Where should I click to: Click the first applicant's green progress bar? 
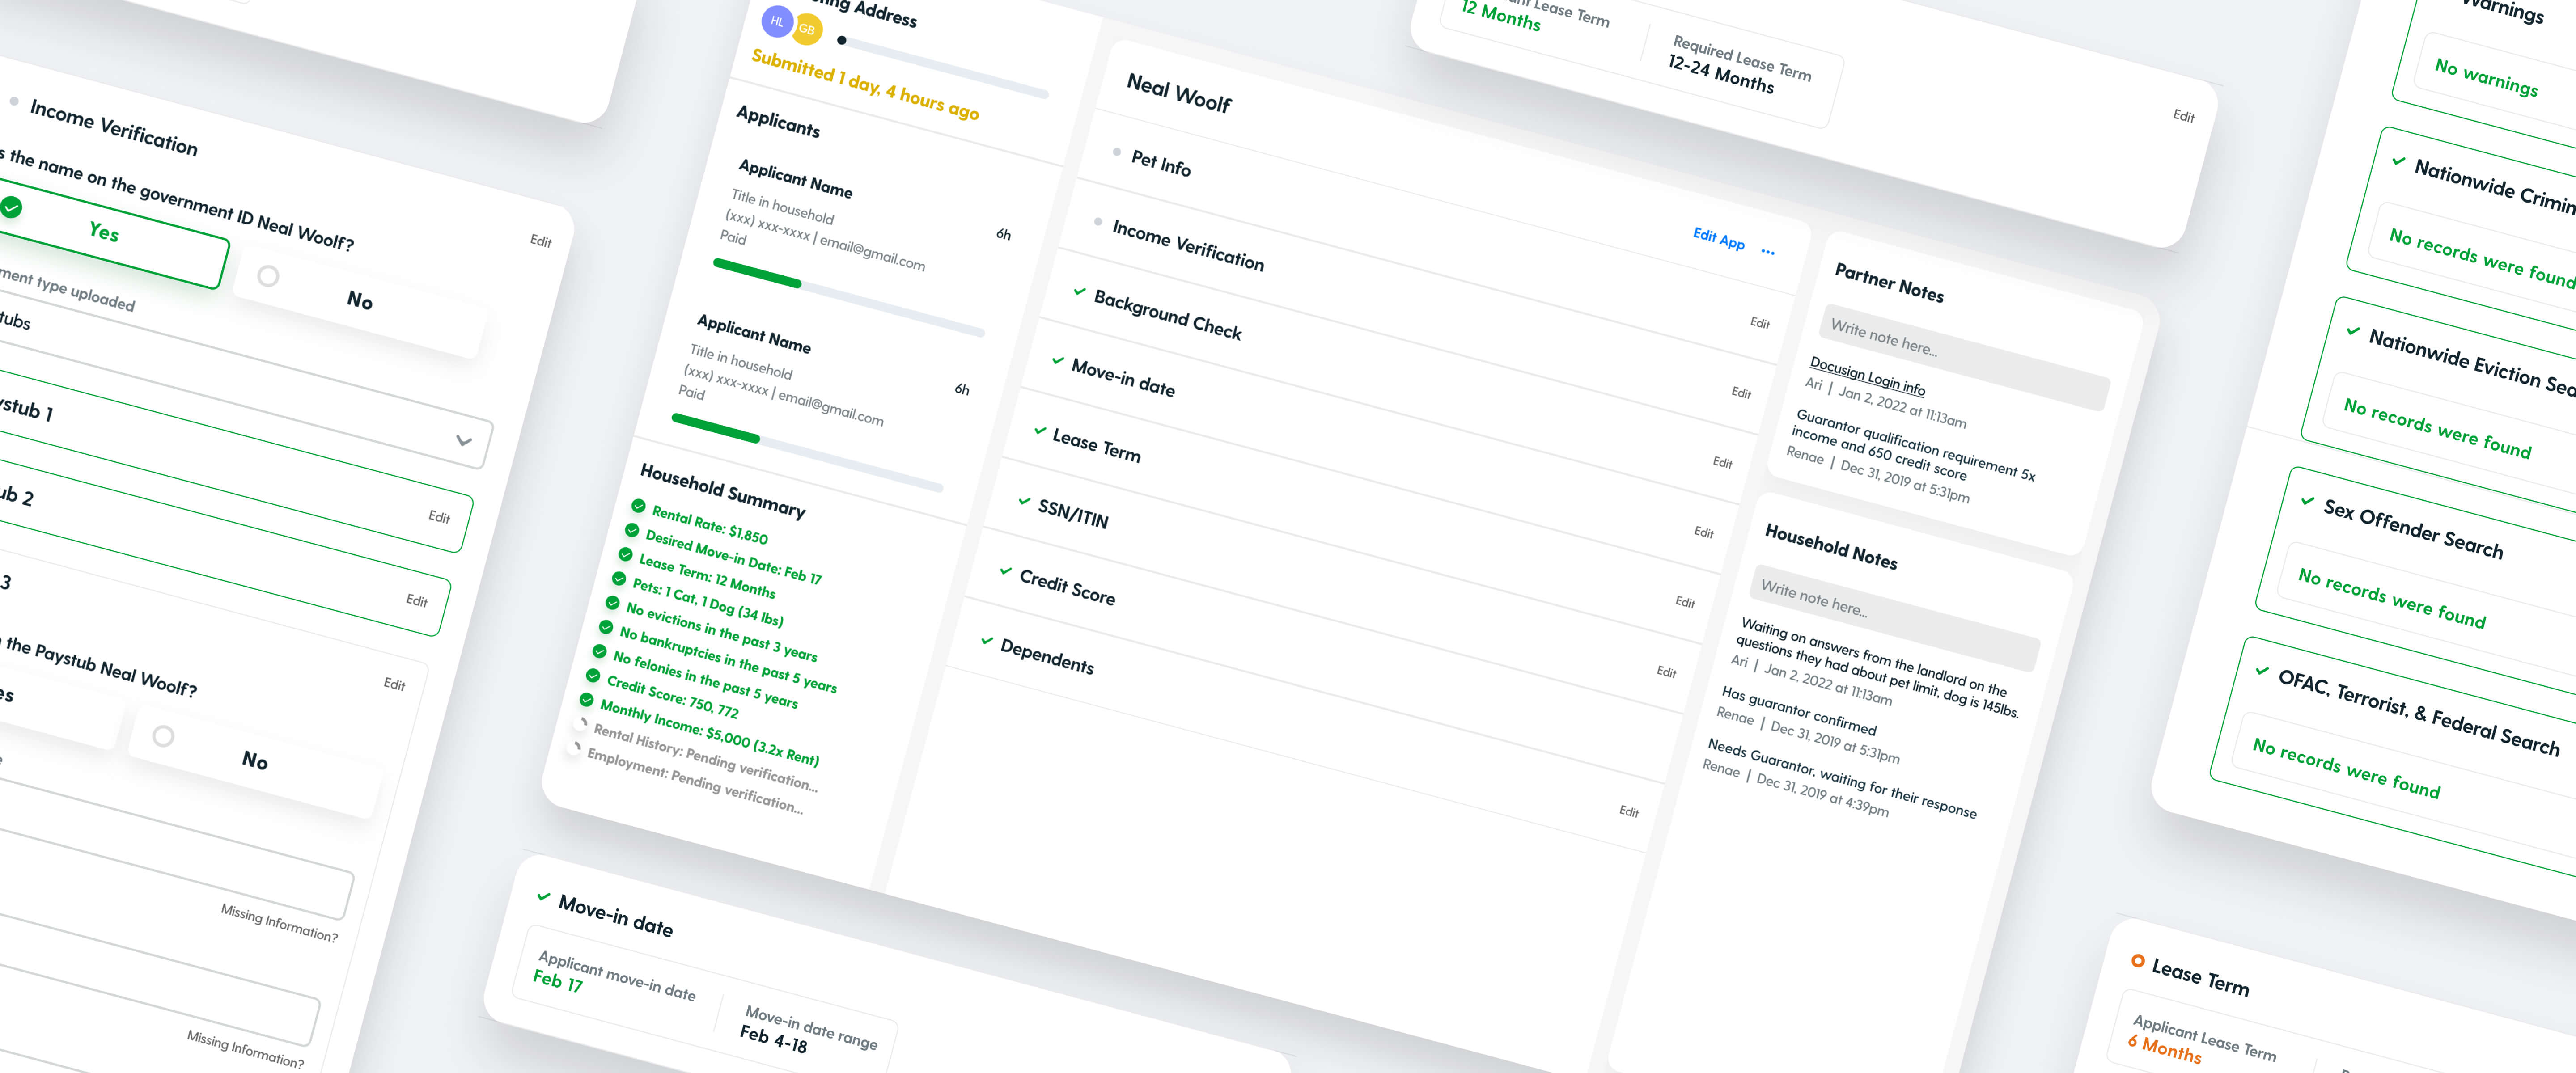[x=757, y=273]
